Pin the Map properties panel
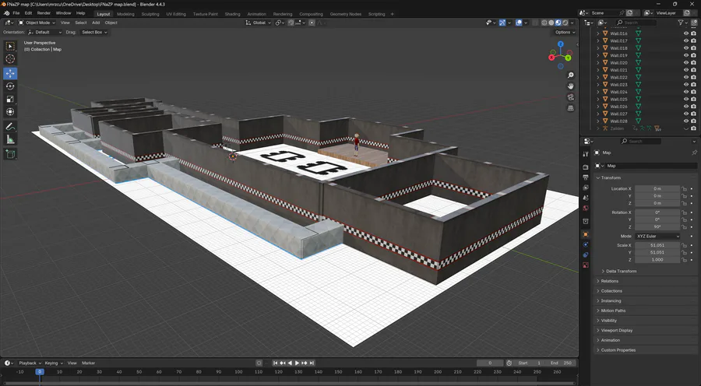The image size is (701, 386). coord(694,153)
